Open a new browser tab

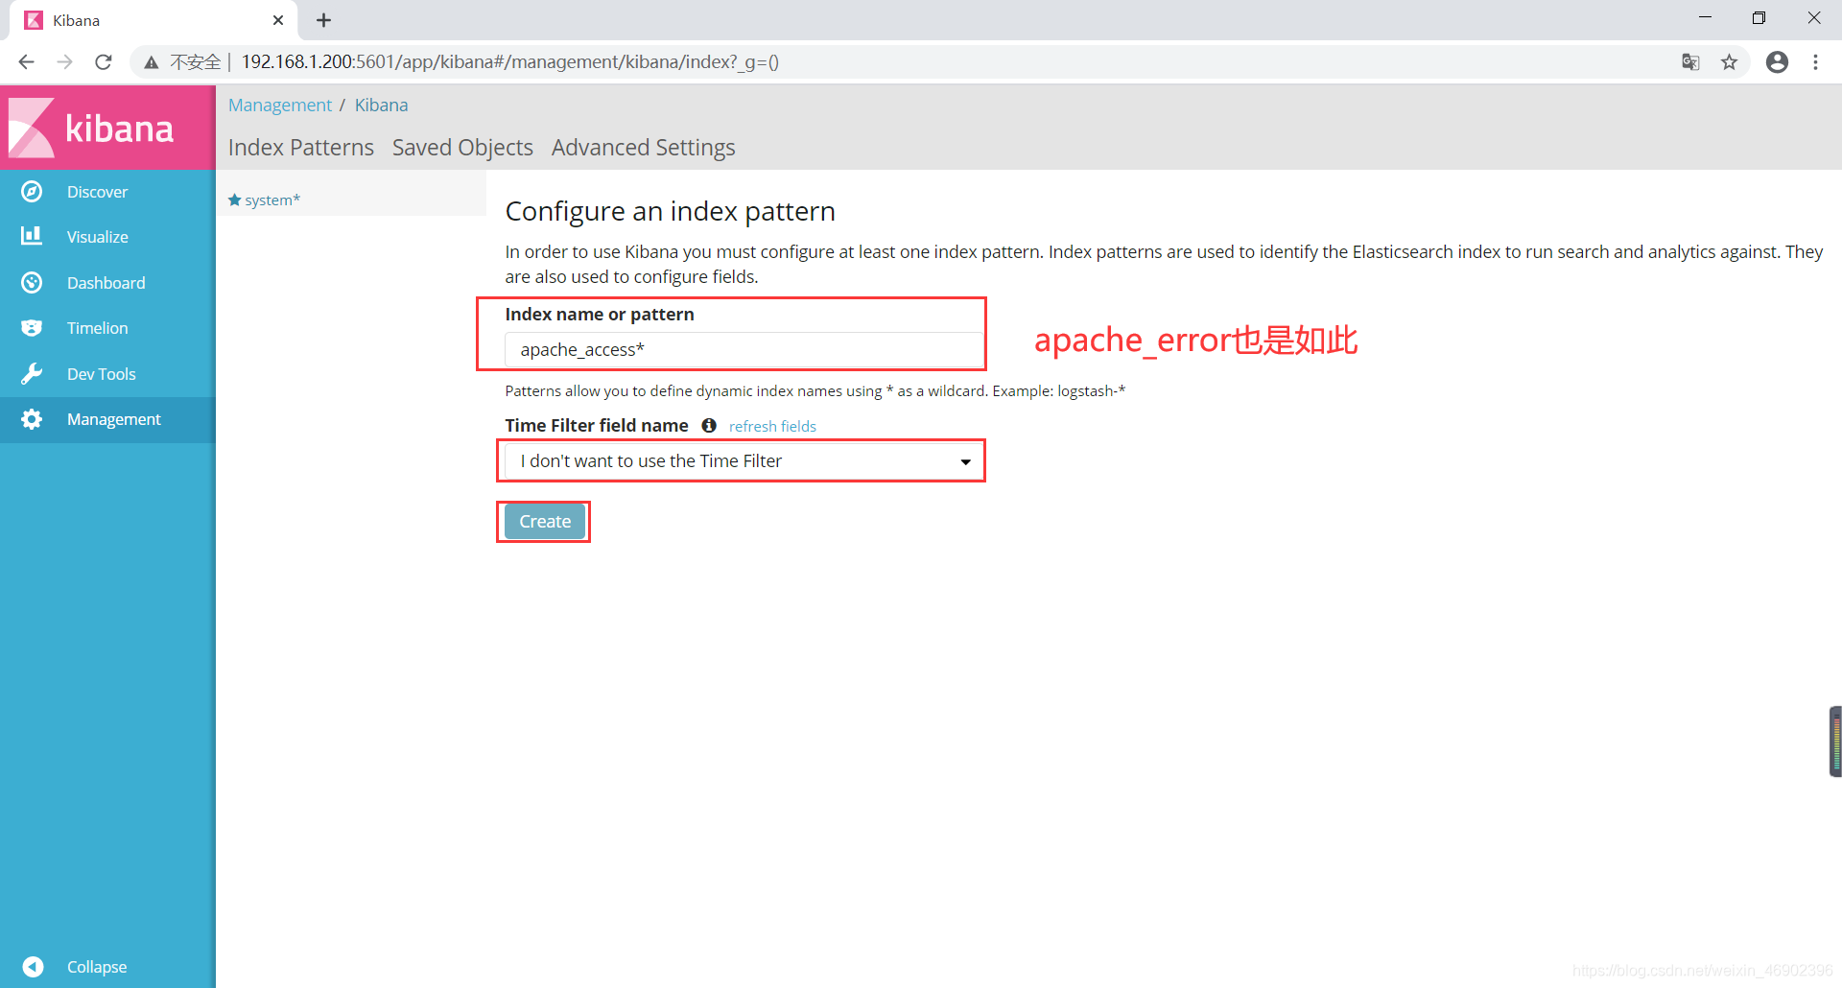[x=323, y=20]
